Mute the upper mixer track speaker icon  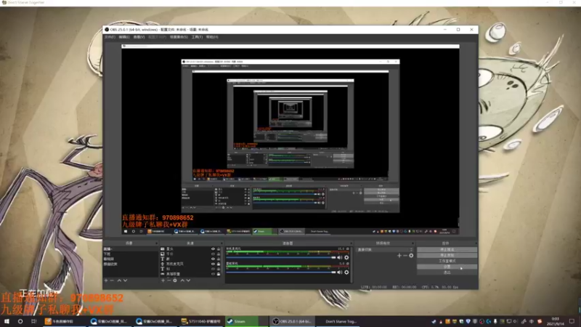339,257
